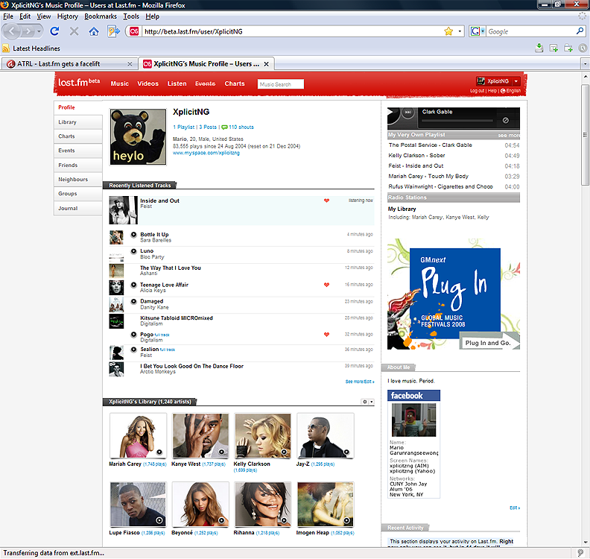Click play overlay on Imogen Heap thumbnail
Image resolution: width=590 pixels, height=559 pixels.
[x=346, y=520]
